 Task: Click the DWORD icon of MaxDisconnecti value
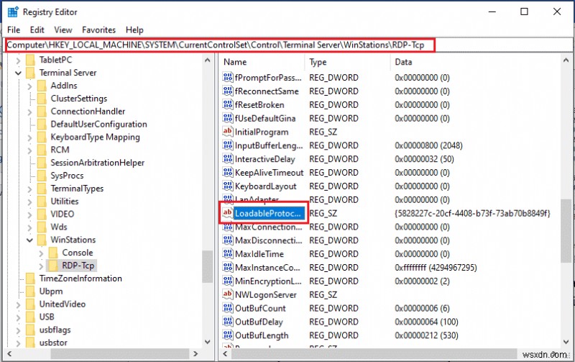pos(228,240)
